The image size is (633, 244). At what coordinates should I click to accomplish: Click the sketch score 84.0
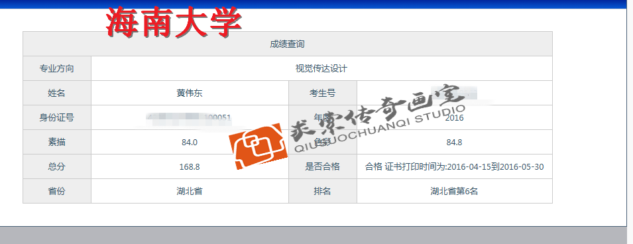click(x=190, y=143)
